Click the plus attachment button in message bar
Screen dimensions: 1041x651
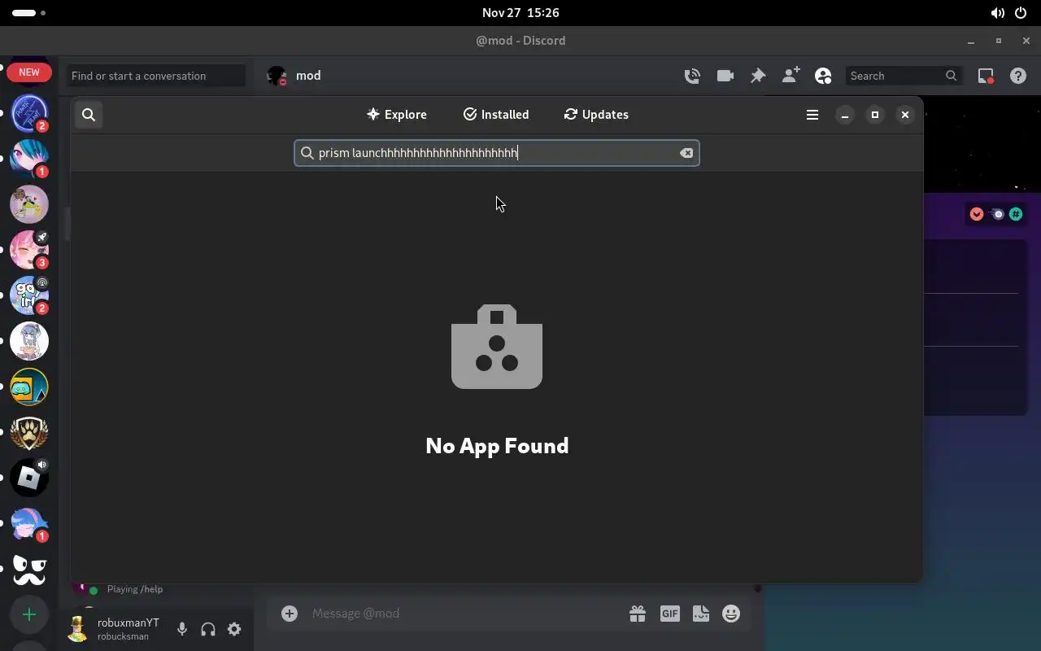tap(290, 614)
